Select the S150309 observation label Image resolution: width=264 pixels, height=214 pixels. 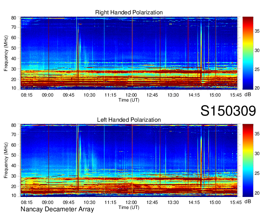pyautogui.click(x=228, y=111)
